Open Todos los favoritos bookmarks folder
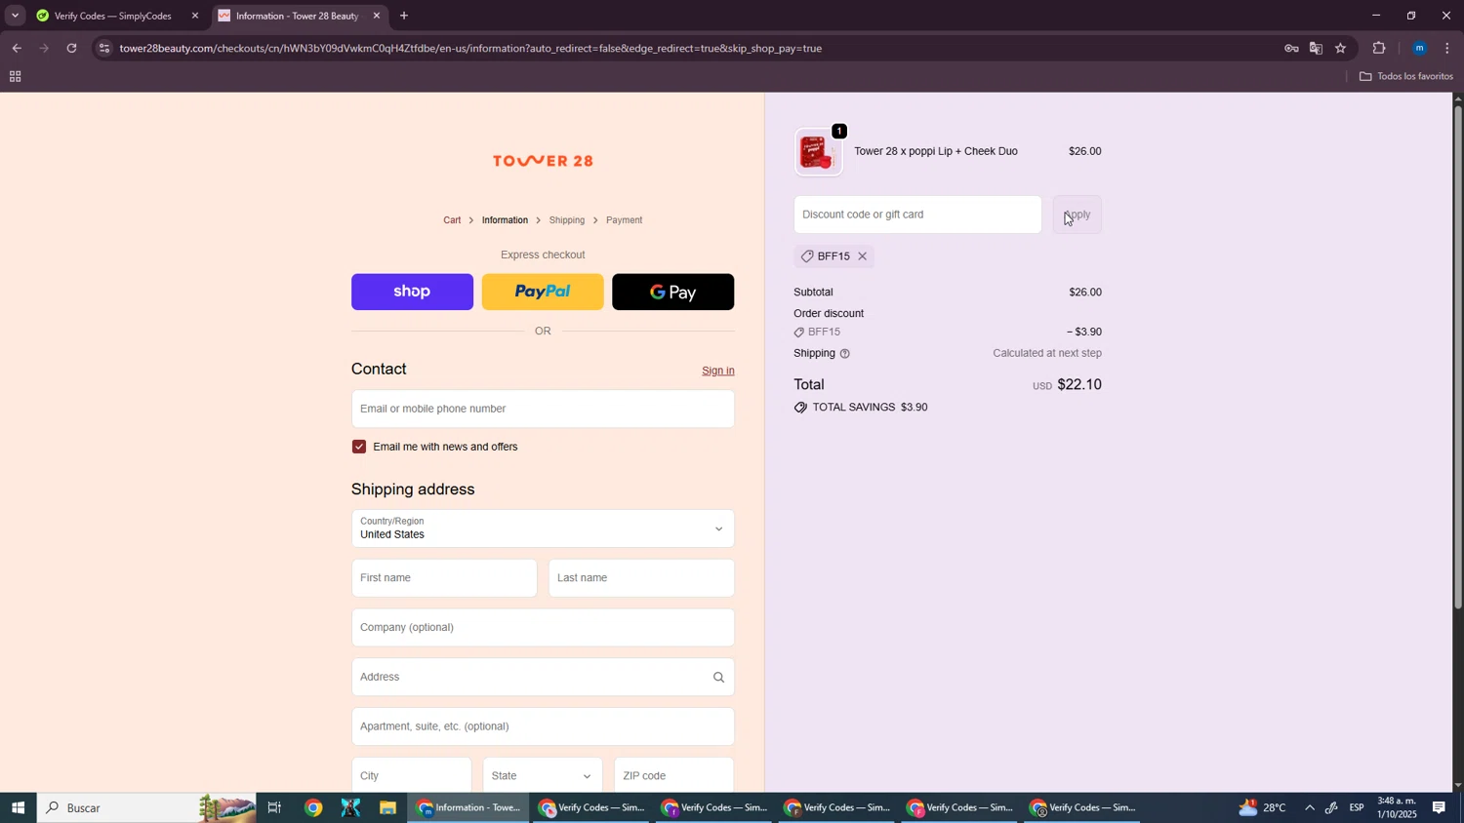The image size is (1464, 823). (1406, 77)
